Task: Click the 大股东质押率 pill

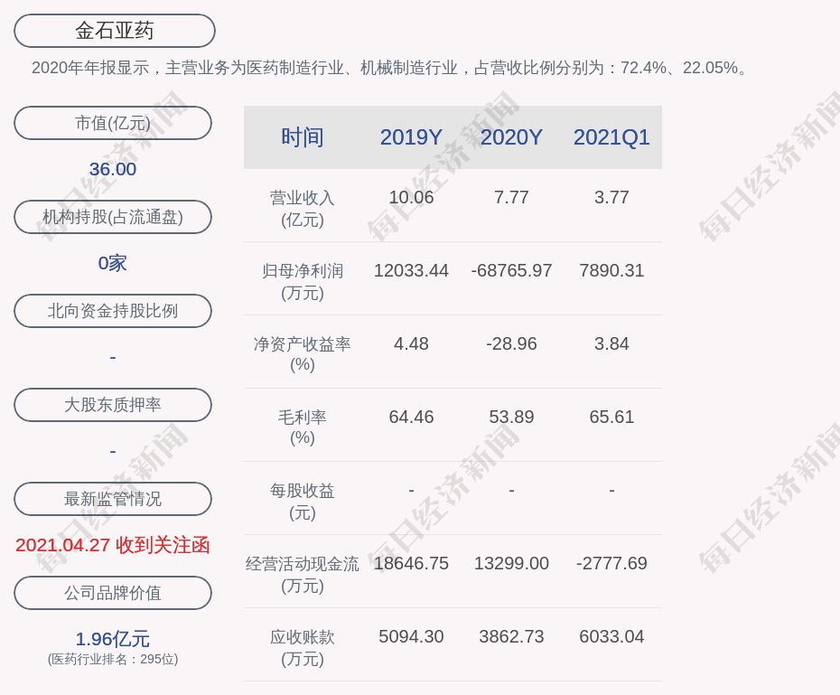Action: click(x=113, y=405)
